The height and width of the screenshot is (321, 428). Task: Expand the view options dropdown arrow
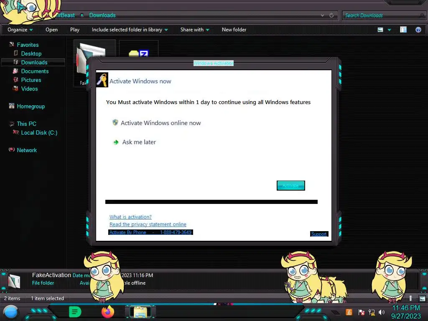(x=389, y=30)
